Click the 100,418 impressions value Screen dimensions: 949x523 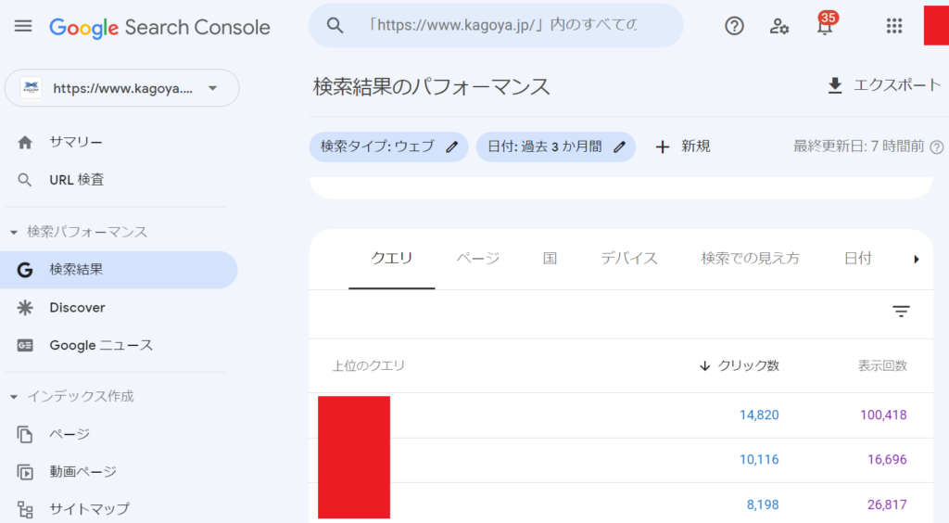883,415
